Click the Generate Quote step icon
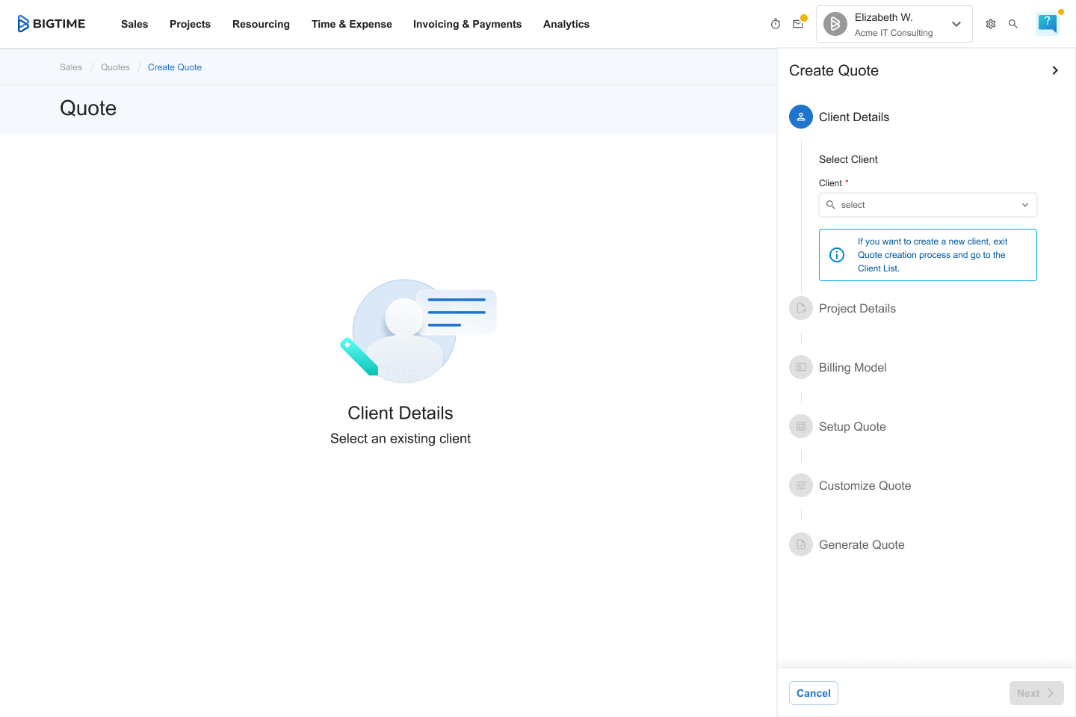Viewport: 1076px width, 717px height. tap(801, 544)
